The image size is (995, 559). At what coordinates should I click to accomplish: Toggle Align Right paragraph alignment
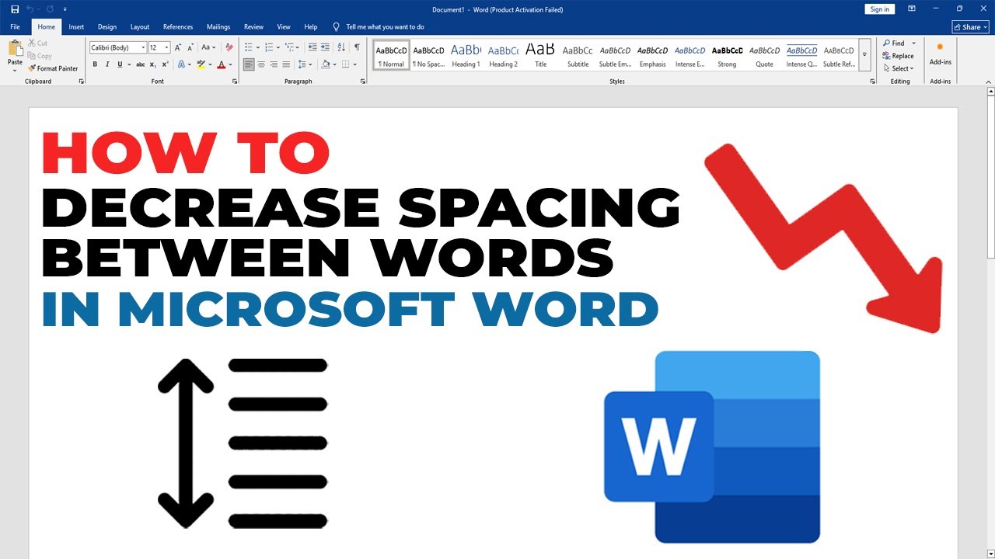(274, 64)
